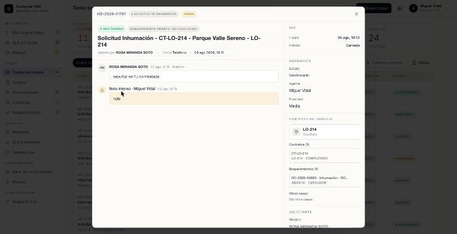Click the Media priority tag in header
Viewport: 457px width, 234px height.
coord(189,14)
